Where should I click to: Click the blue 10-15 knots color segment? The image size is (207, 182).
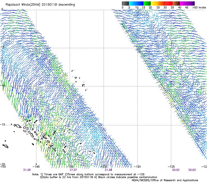click(x=140, y=3)
